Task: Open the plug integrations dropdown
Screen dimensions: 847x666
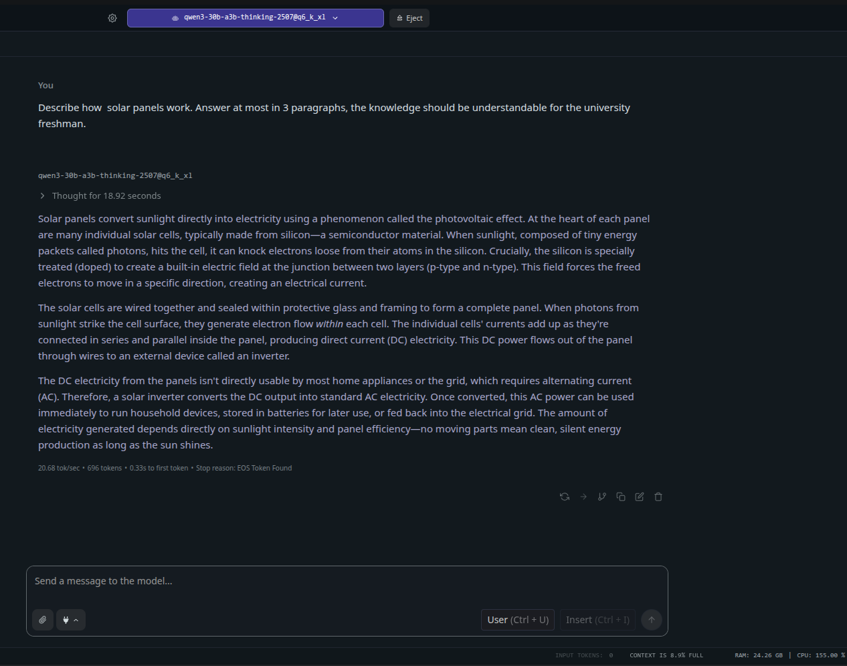Action: tap(70, 620)
